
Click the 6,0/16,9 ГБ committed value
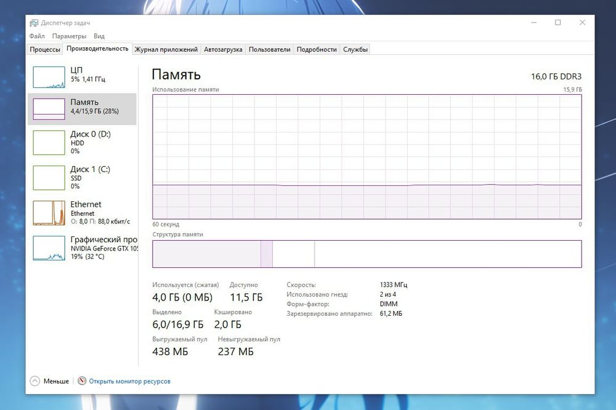pos(178,324)
